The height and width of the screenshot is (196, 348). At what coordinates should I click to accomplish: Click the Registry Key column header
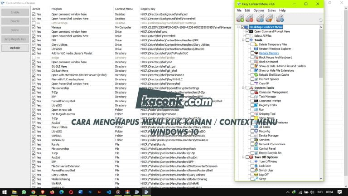point(148,9)
